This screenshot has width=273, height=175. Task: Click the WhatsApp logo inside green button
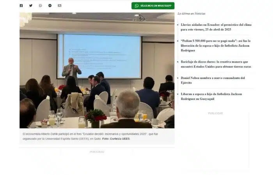(136, 6)
